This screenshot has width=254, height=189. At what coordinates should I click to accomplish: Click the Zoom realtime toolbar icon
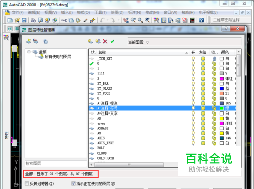click(x=133, y=20)
